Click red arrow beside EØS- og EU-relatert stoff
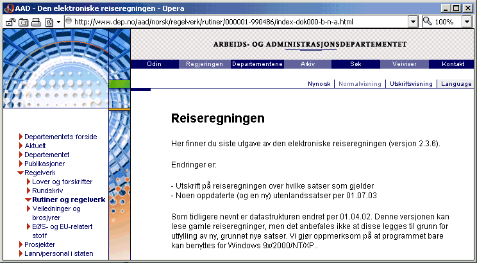 [29, 227]
